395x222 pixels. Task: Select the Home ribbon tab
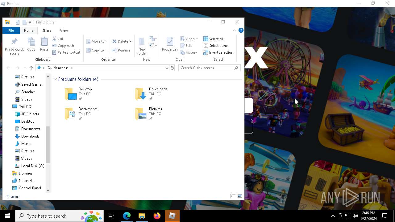[x=29, y=31]
